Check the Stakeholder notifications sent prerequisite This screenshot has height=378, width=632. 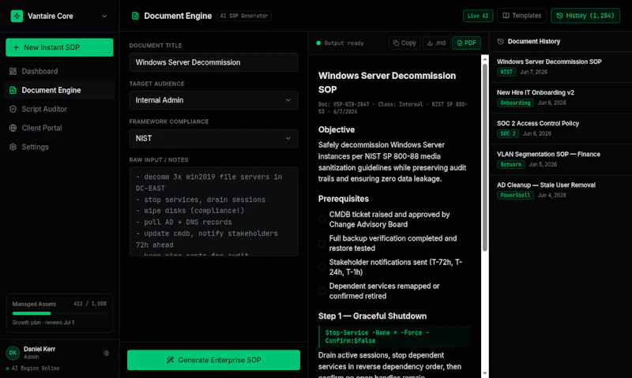click(x=322, y=267)
